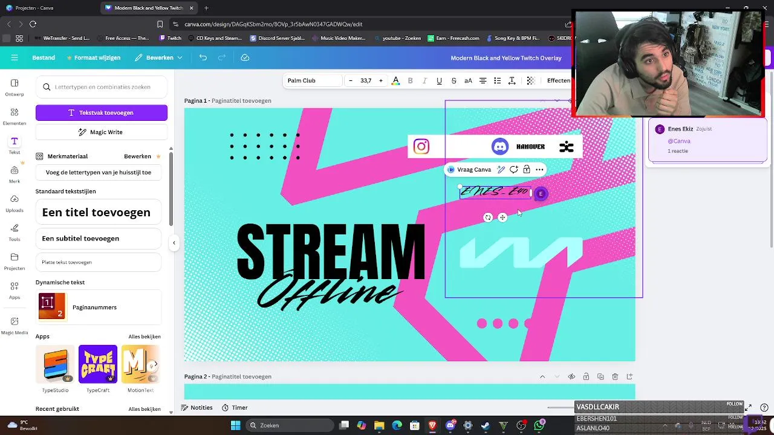Click Alles bekijken next to Apps
Screen dimensions: 774x435
[x=145, y=337]
